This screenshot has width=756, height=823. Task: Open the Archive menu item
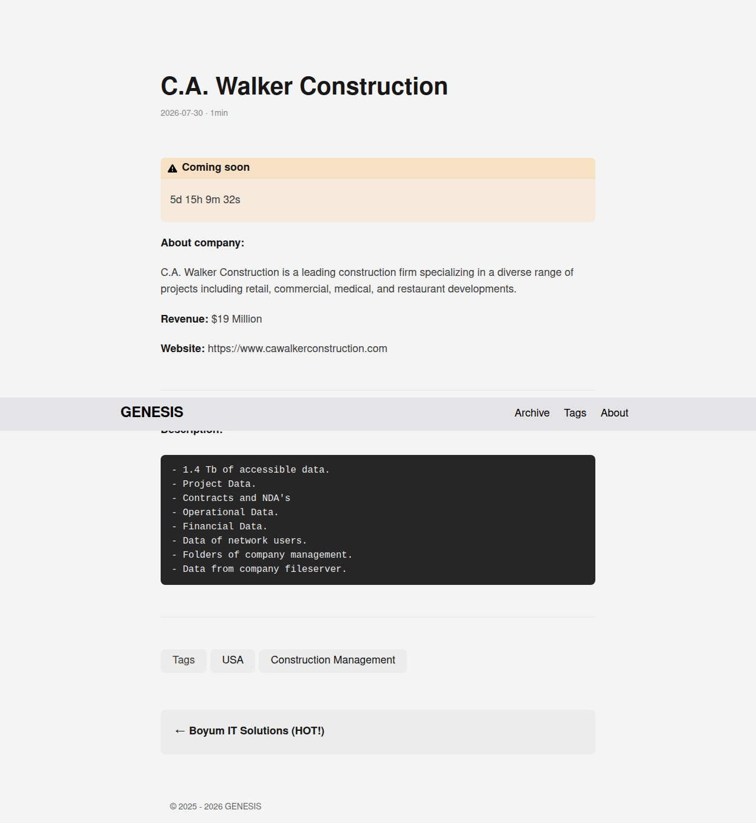coord(532,413)
